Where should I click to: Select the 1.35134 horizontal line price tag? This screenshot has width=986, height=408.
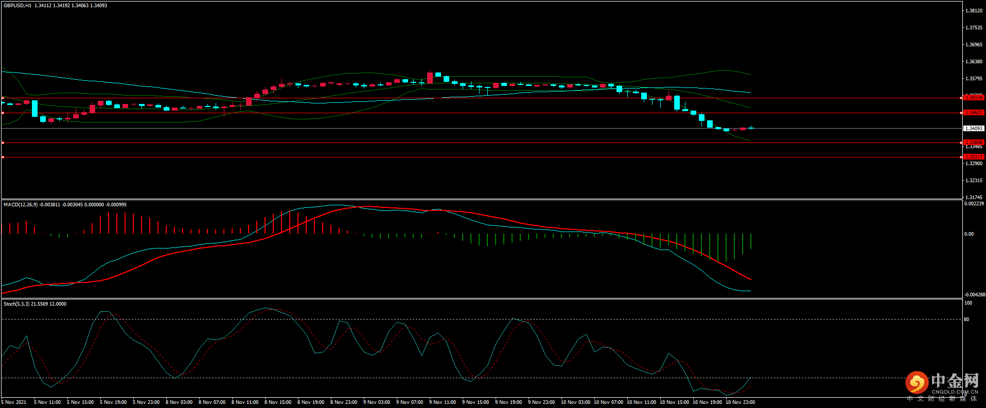point(973,97)
